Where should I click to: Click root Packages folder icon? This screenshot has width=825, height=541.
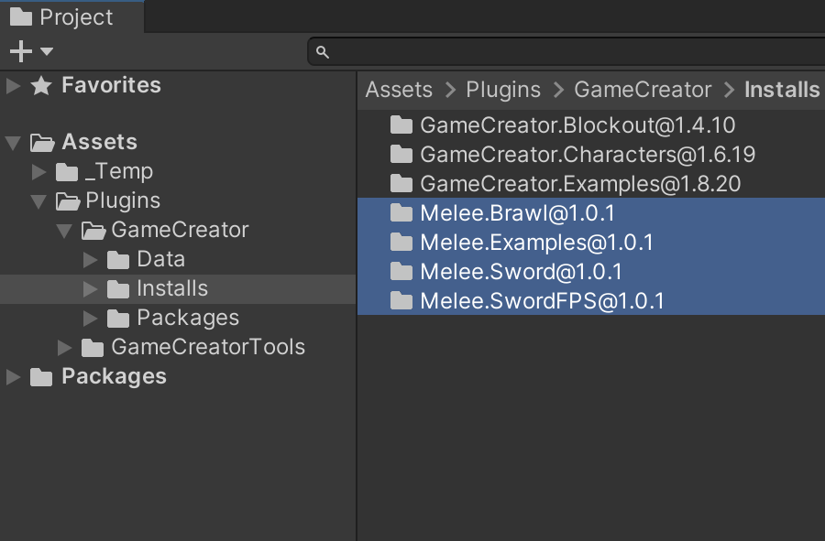click(41, 378)
